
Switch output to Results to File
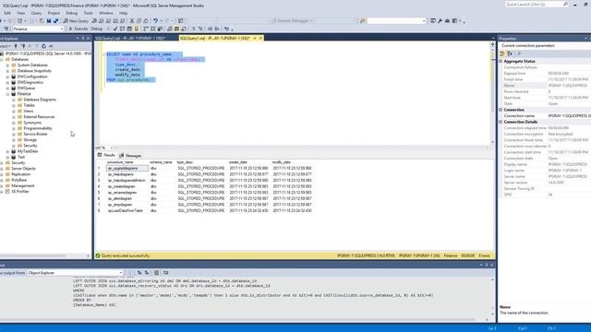coord(184,29)
